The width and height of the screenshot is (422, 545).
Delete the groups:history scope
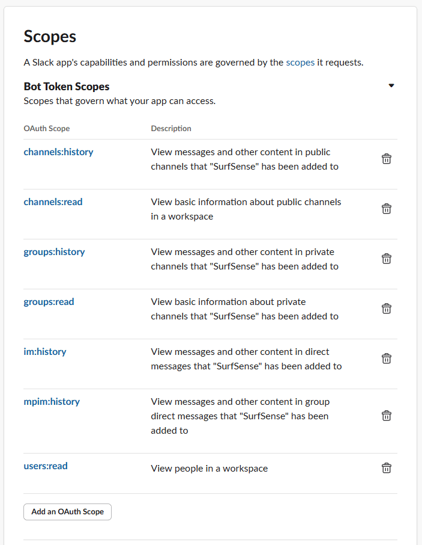click(x=387, y=259)
